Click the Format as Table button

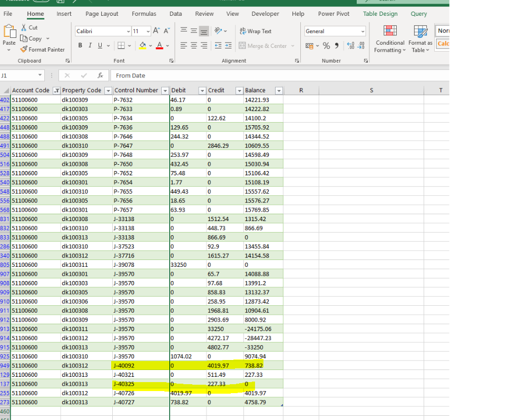tap(420, 39)
